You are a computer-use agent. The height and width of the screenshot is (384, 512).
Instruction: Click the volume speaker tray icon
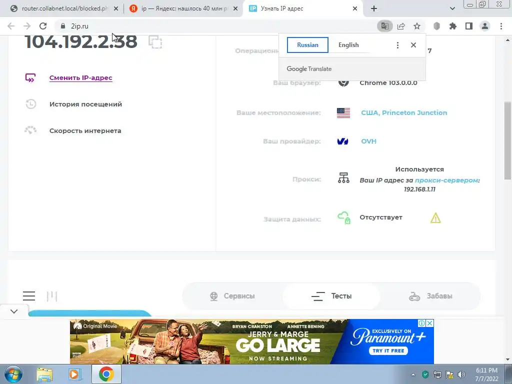click(461, 374)
